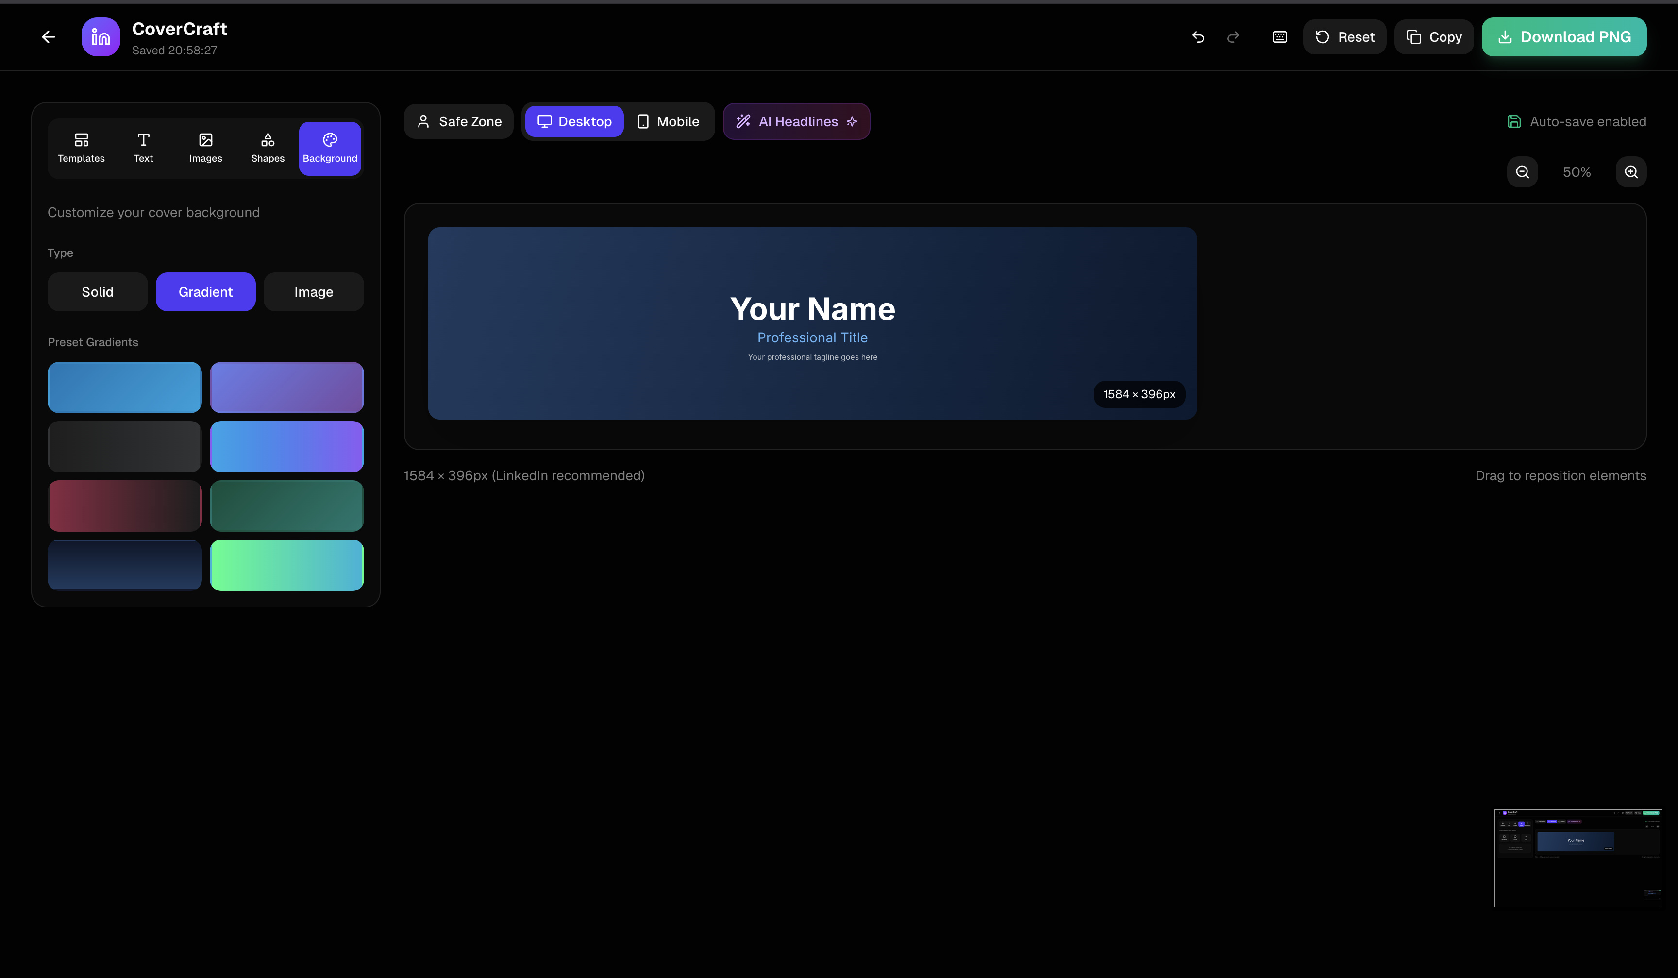Apply the purple preset gradient
Viewport: 1678px width, 978px height.
(286, 387)
